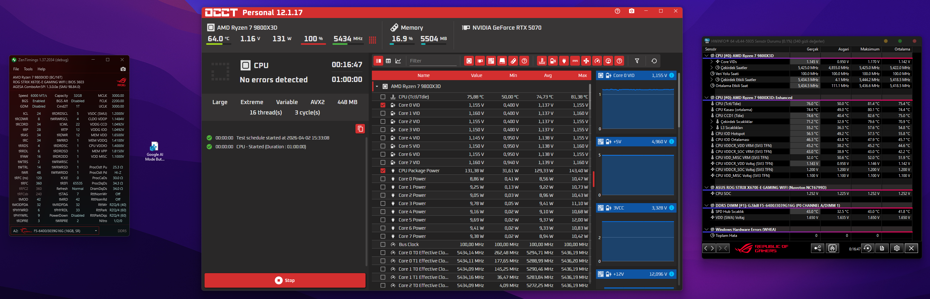Toggle temperature sensor type filter in OCCT
This screenshot has width=930, height=299.
click(542, 61)
